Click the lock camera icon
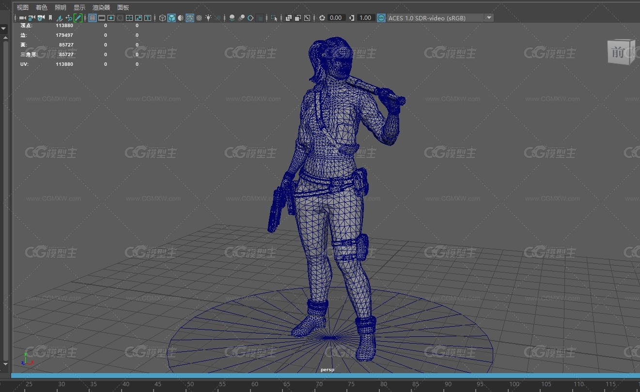 31,18
